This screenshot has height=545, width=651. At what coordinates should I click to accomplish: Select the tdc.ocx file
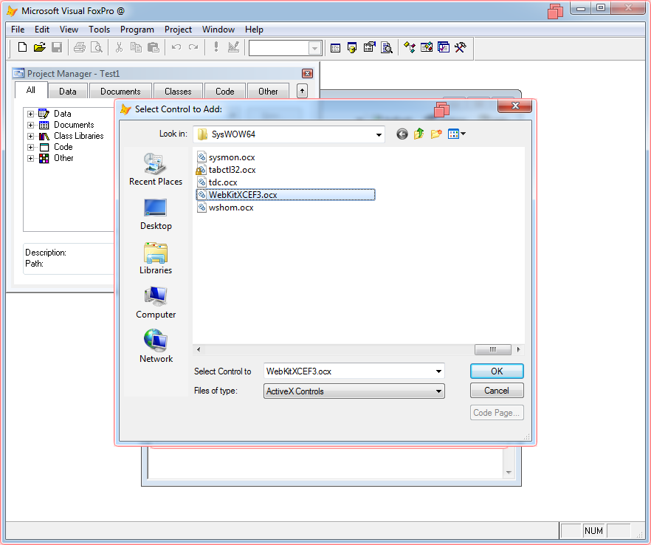(217, 182)
